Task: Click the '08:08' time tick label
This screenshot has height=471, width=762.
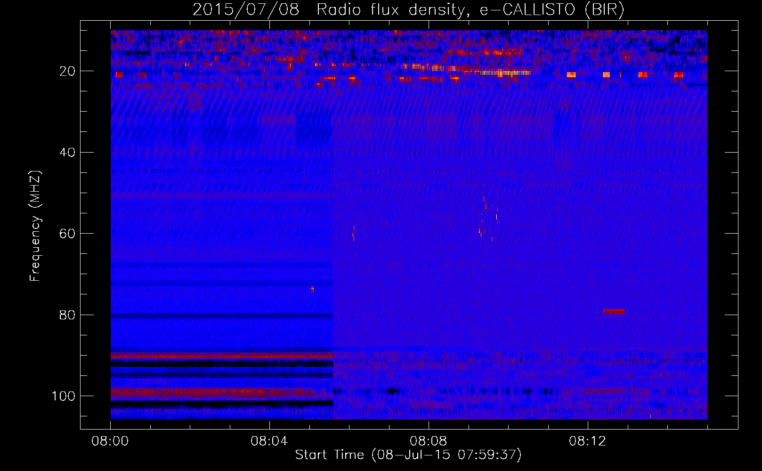Action: pos(429,441)
